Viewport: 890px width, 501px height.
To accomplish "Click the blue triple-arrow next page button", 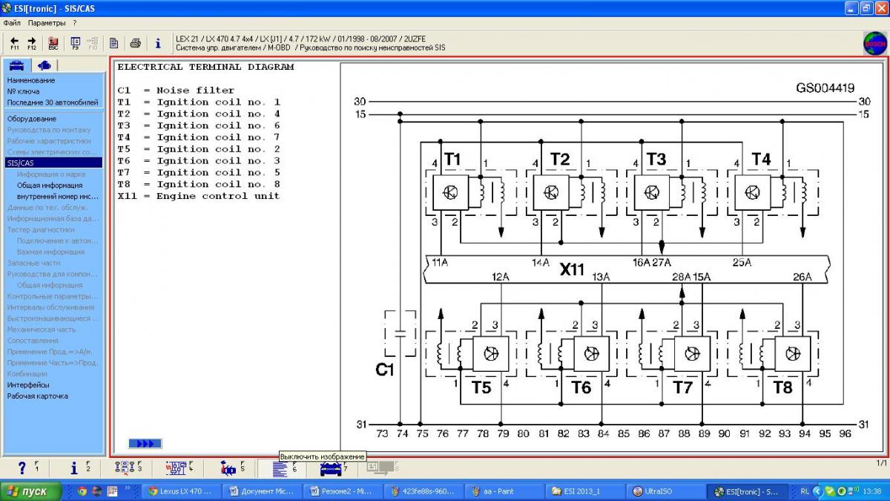I will point(145,443).
